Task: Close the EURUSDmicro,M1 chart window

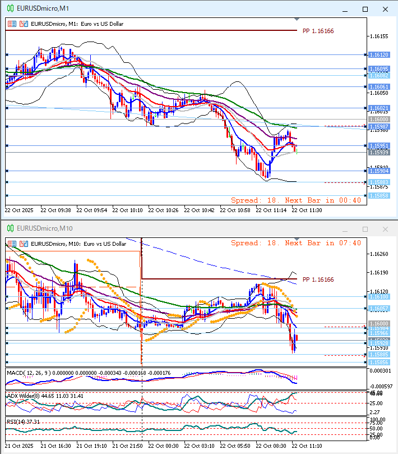Action: click(x=385, y=9)
